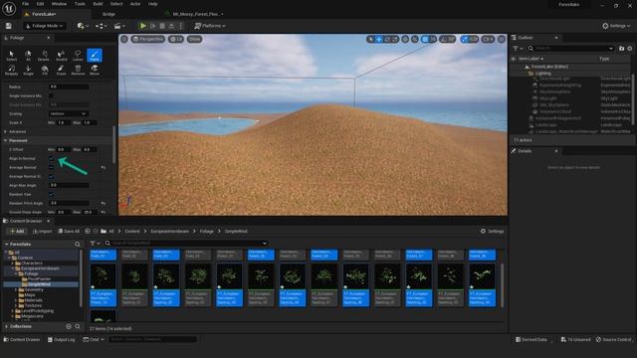The image size is (637, 358).
Task: Open the Tools menu
Action: 80,4
